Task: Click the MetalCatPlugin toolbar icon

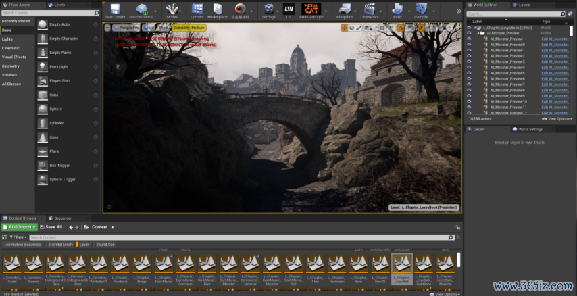Action: click(x=311, y=11)
